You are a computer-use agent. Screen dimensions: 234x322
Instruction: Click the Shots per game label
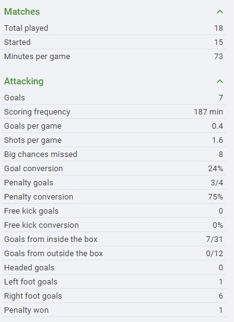(x=33, y=140)
